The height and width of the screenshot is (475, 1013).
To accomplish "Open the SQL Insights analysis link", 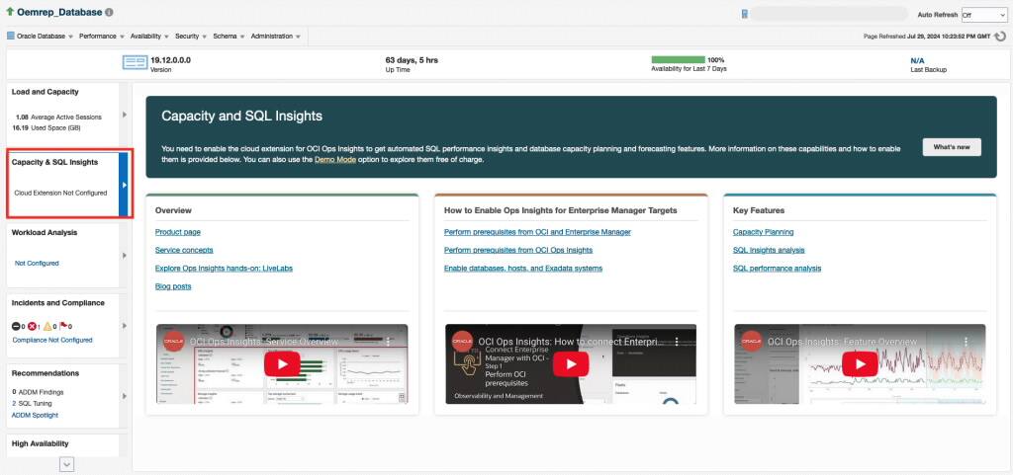I will 769,250.
